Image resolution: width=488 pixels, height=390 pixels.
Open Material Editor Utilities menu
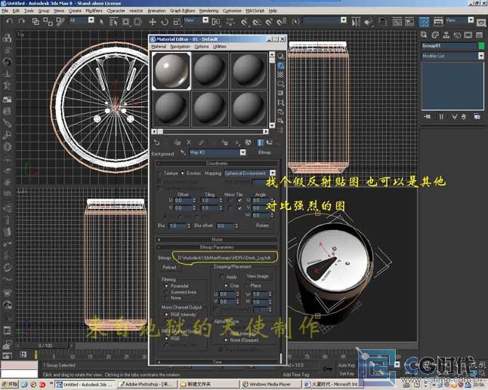tap(220, 47)
